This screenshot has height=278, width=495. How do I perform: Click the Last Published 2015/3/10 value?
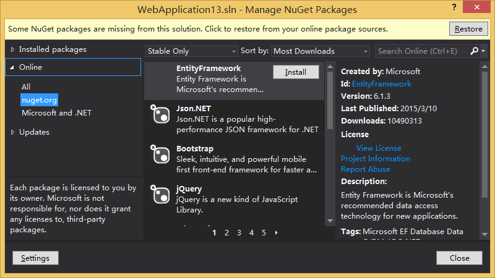(x=419, y=109)
